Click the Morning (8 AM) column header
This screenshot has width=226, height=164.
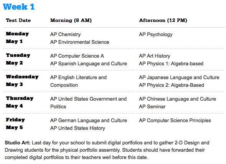click(x=71, y=20)
